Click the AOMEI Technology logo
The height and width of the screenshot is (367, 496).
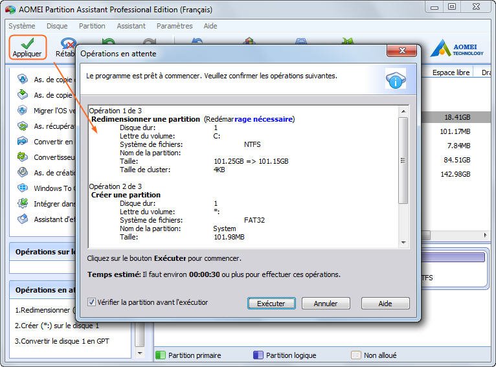[x=457, y=48]
